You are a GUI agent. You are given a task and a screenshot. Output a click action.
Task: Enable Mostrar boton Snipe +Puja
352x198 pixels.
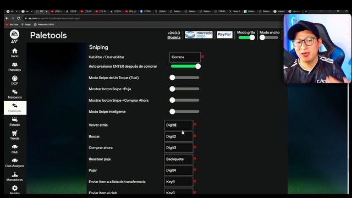tap(185, 89)
